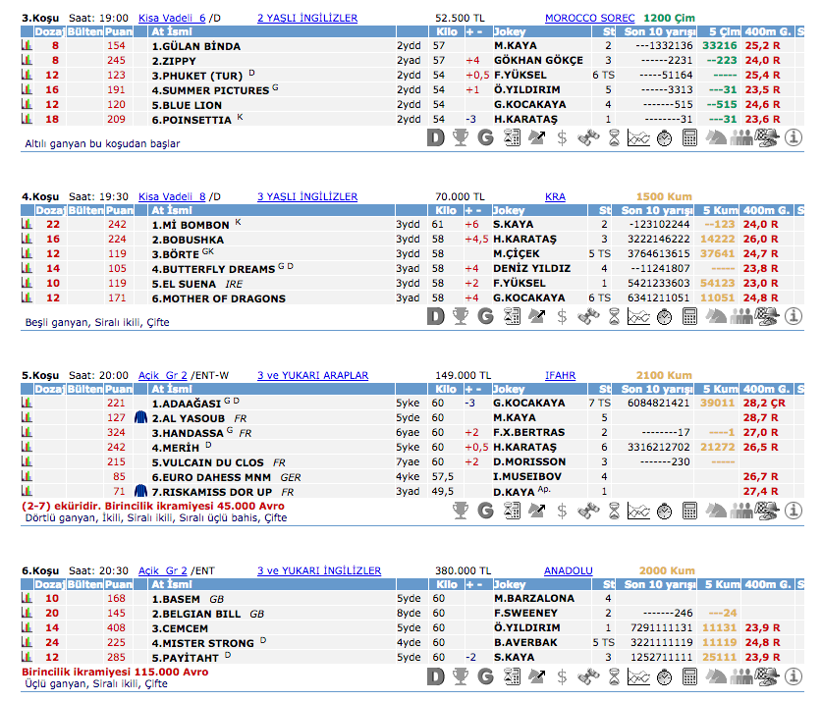Click the dollar sign icon in race 6 toolbar
821x702 pixels.
[x=562, y=676]
